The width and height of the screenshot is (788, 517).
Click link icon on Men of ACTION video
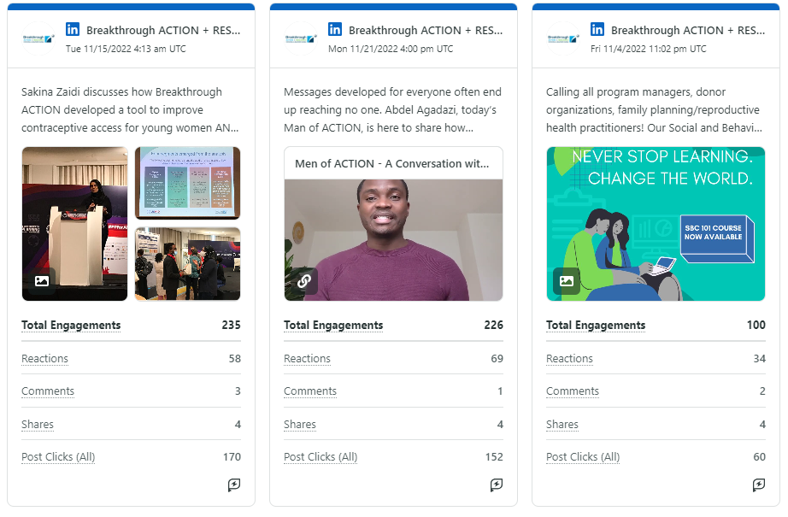point(303,280)
